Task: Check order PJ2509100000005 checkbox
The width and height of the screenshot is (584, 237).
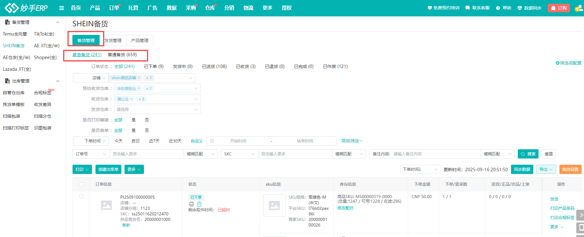Action: [x=81, y=196]
